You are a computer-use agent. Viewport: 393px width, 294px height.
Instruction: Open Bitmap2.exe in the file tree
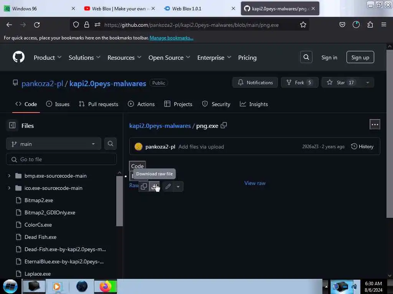pyautogui.click(x=39, y=200)
